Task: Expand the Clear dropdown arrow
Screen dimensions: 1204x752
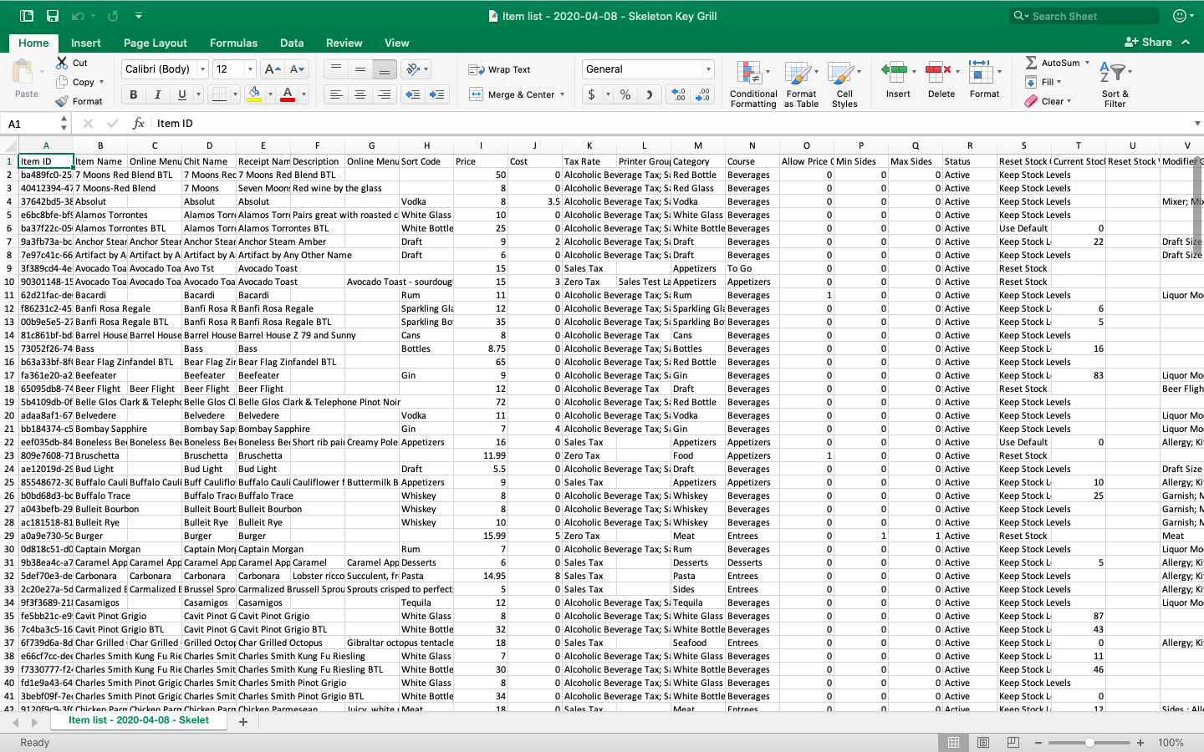Action: (1069, 101)
